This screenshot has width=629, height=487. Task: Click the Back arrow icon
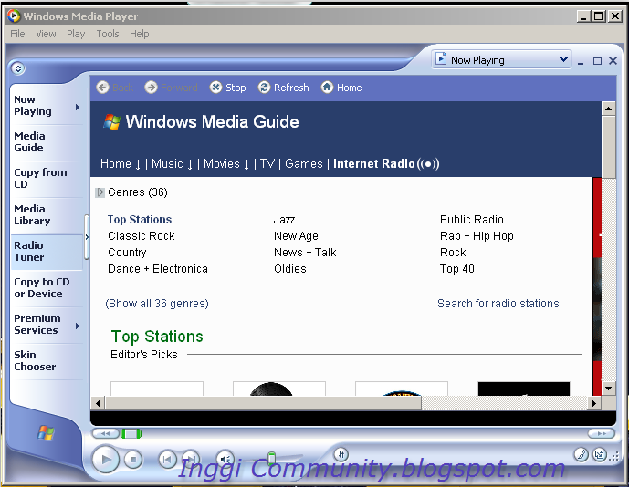[x=102, y=87]
